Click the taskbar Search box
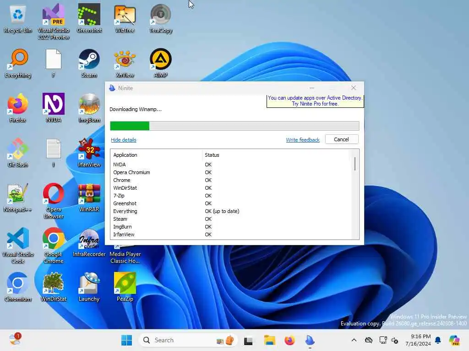 click(x=188, y=340)
